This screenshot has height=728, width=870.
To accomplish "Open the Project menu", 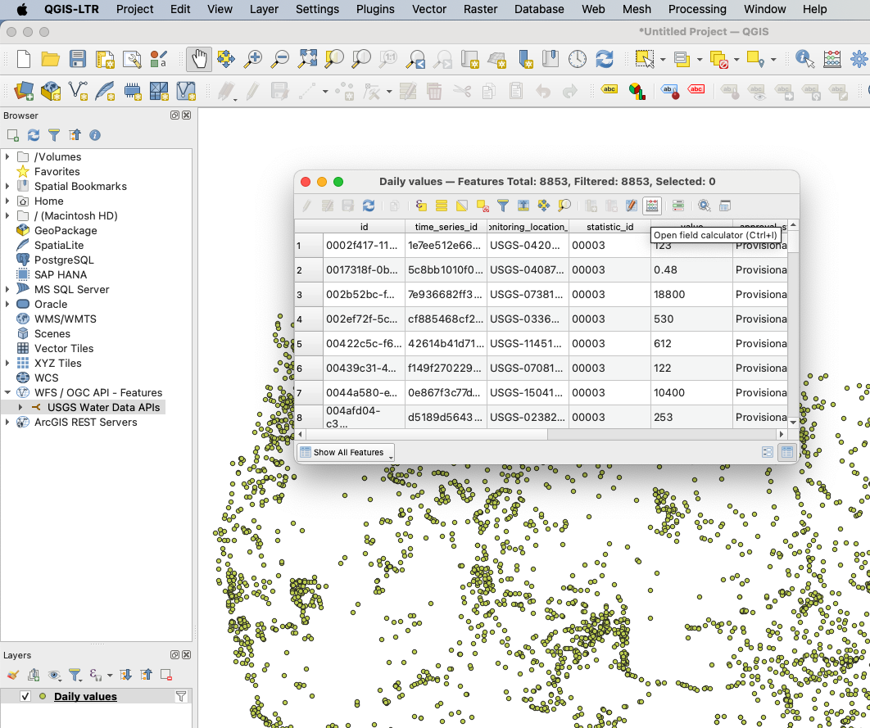I will [x=135, y=10].
